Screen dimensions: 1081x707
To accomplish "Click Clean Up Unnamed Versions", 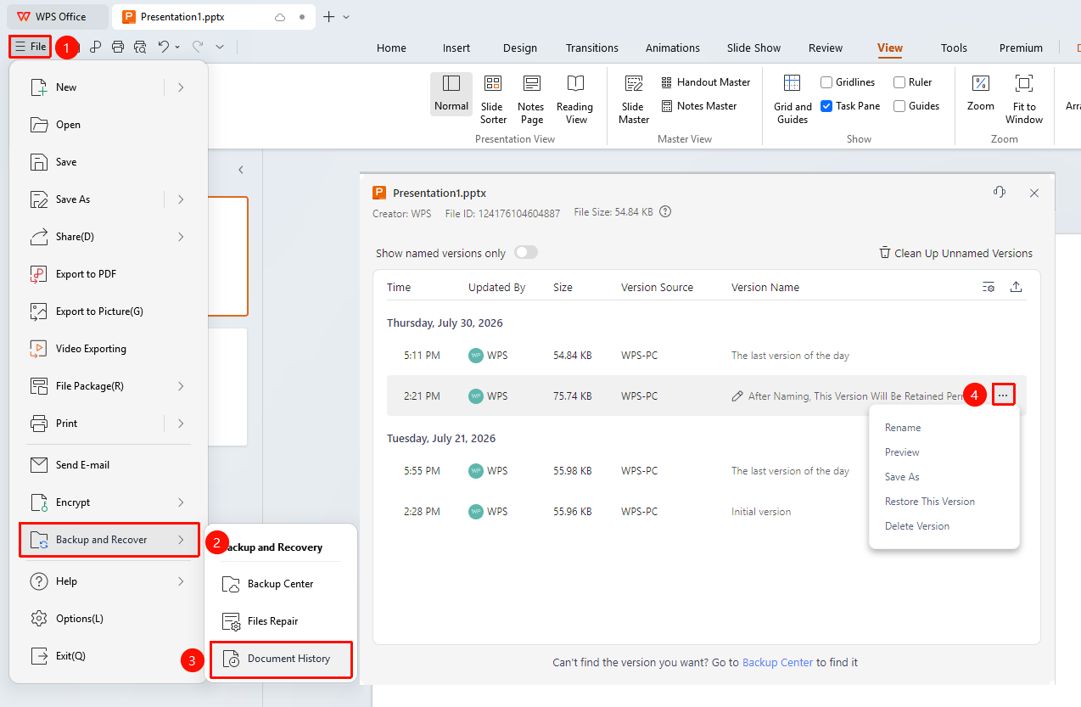I will point(955,253).
